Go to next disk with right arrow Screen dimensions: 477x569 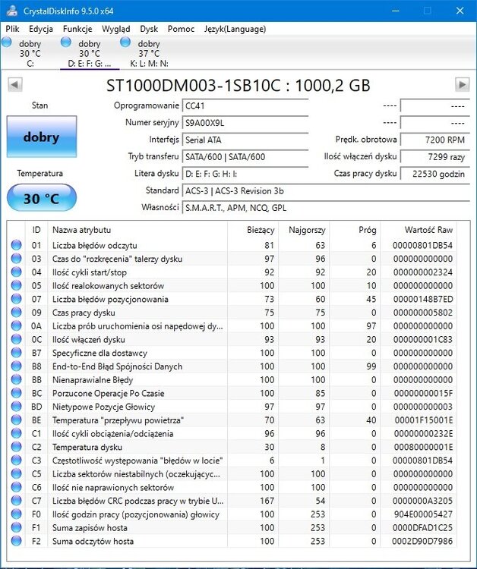coord(462,84)
